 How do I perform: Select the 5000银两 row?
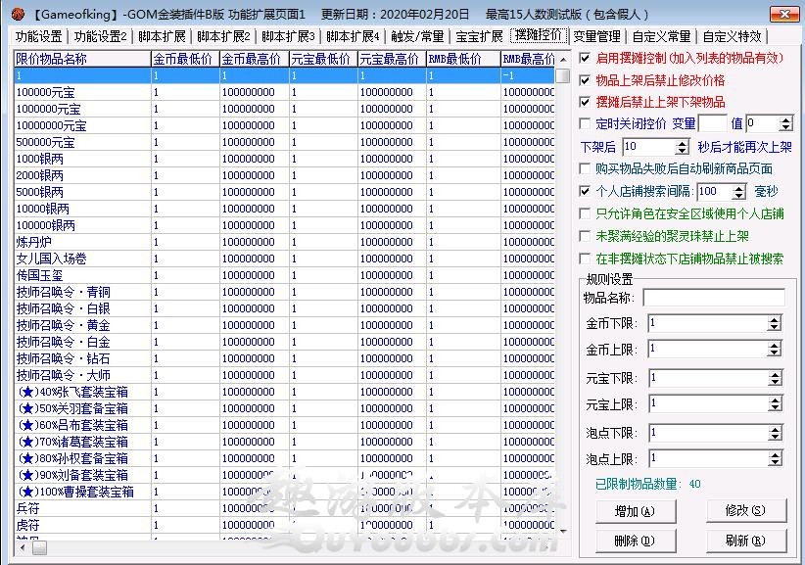284,192
